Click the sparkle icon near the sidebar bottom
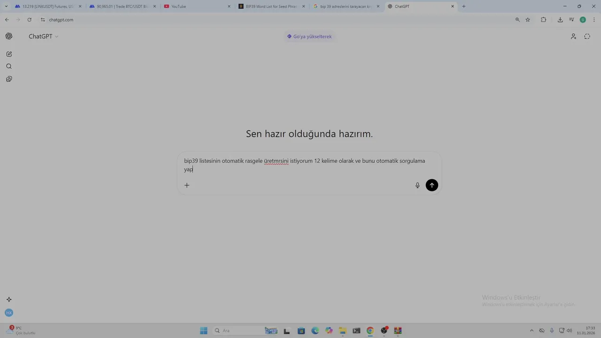The height and width of the screenshot is (338, 601). [x=9, y=300]
